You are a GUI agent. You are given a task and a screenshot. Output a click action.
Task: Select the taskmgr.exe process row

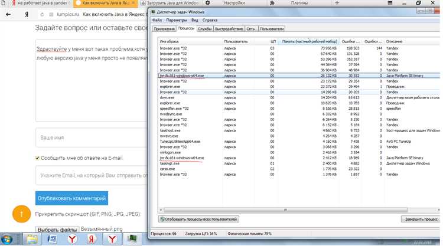[299, 163]
